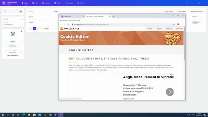Go to next page in pagination

(x=39, y=29)
